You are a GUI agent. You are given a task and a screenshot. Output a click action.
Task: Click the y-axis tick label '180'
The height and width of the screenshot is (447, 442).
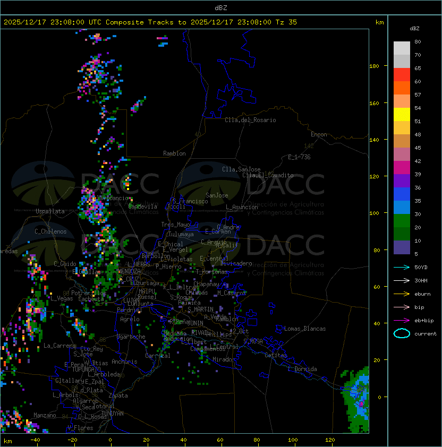click(374, 66)
